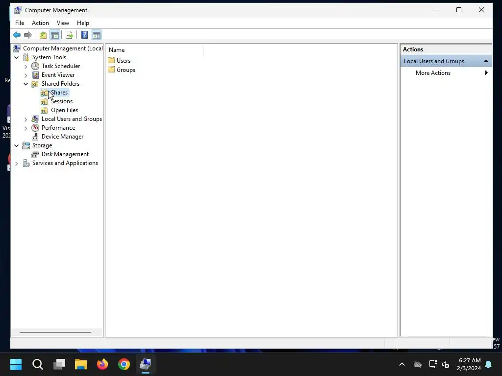Click the Up one level toolbar icon
Screen dimensions: 502x376
point(43,35)
